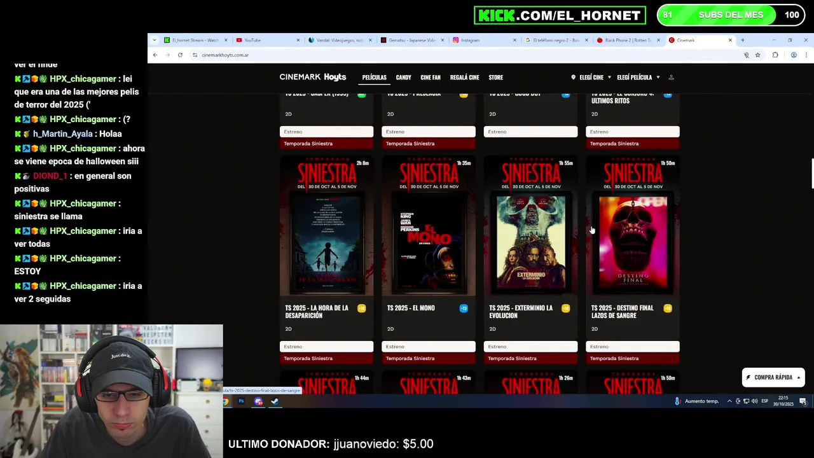
Task: Bookmark this page with the star icon
Action: click(x=757, y=55)
